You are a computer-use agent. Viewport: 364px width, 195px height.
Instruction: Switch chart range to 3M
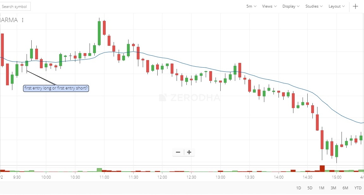(333, 188)
